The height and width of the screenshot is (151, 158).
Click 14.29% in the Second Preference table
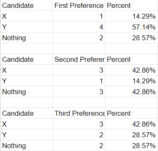(x=131, y=81)
